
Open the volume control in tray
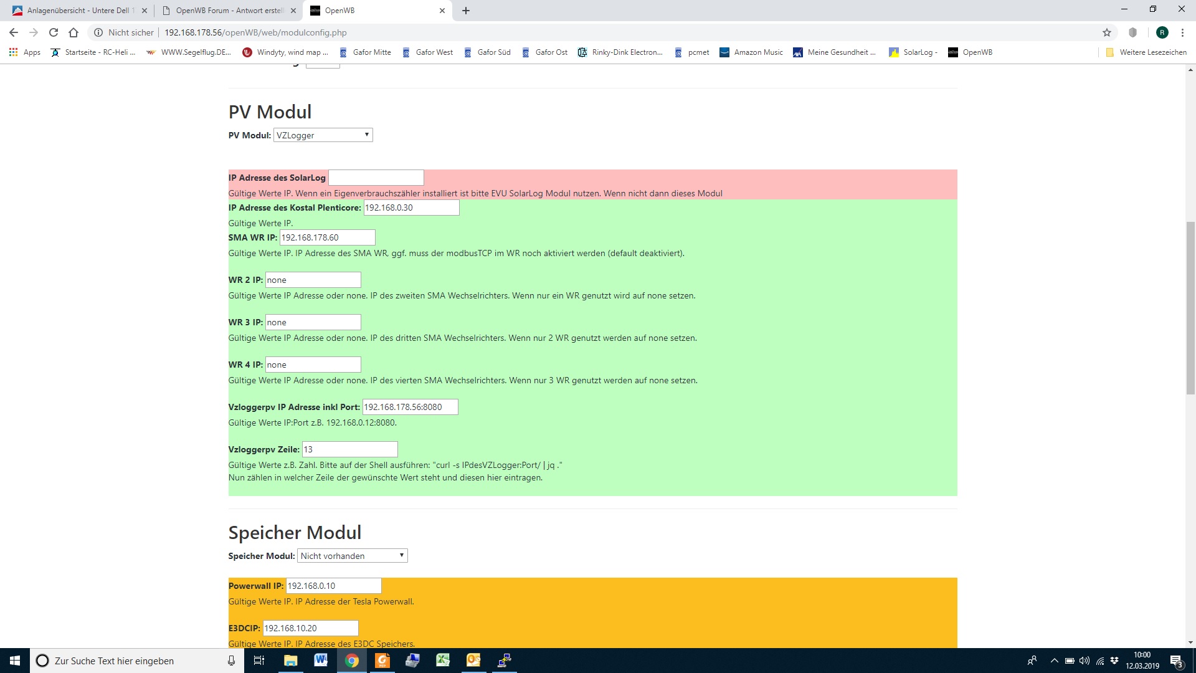(x=1084, y=661)
